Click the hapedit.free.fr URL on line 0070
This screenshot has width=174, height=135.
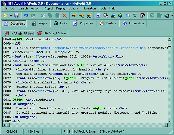click(x=93, y=48)
